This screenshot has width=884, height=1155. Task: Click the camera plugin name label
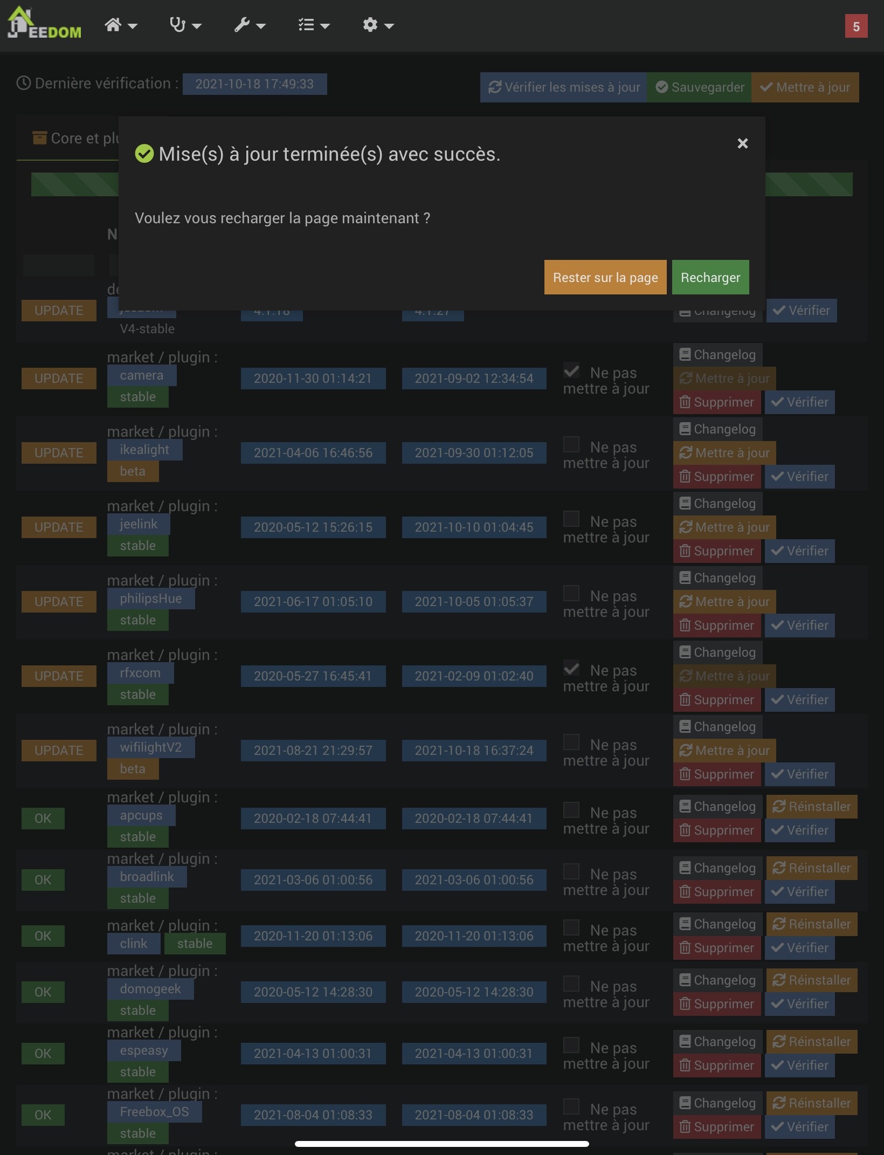142,375
